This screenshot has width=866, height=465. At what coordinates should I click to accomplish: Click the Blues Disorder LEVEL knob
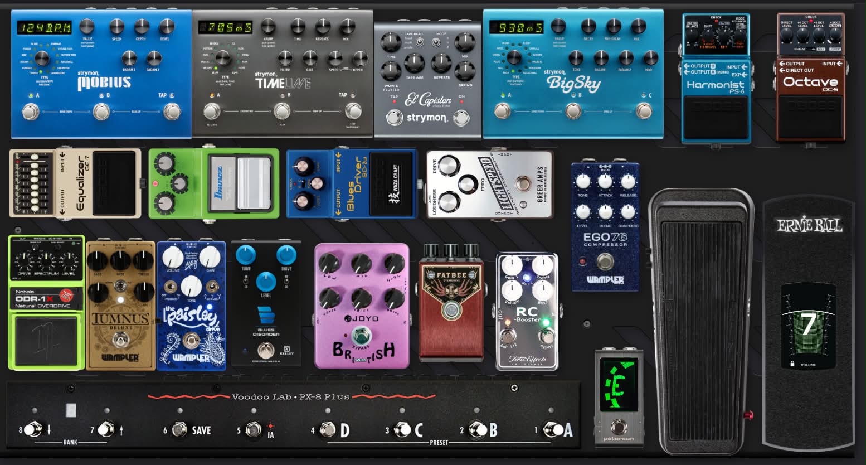(x=266, y=282)
